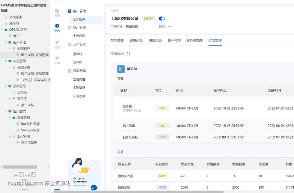Switch to the 成员信息 tab

coord(136,40)
